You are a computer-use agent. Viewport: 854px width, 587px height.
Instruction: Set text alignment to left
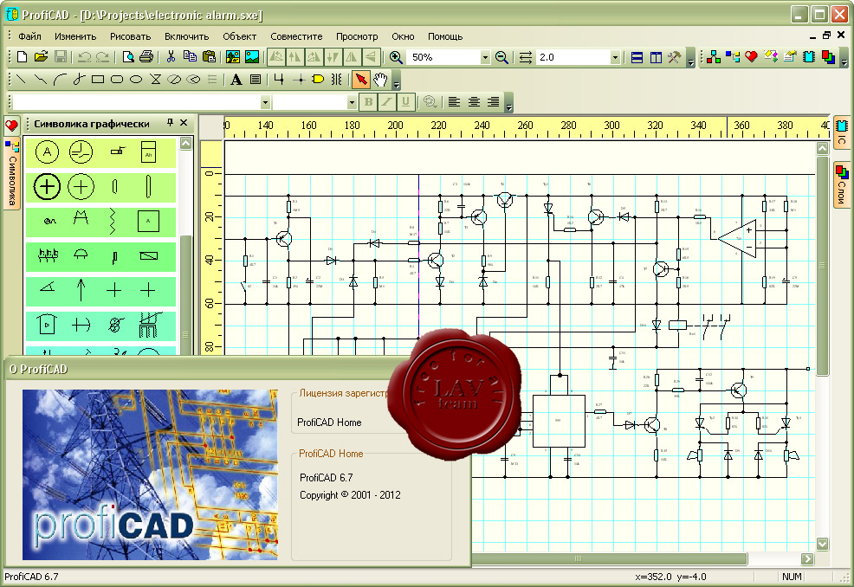point(454,102)
